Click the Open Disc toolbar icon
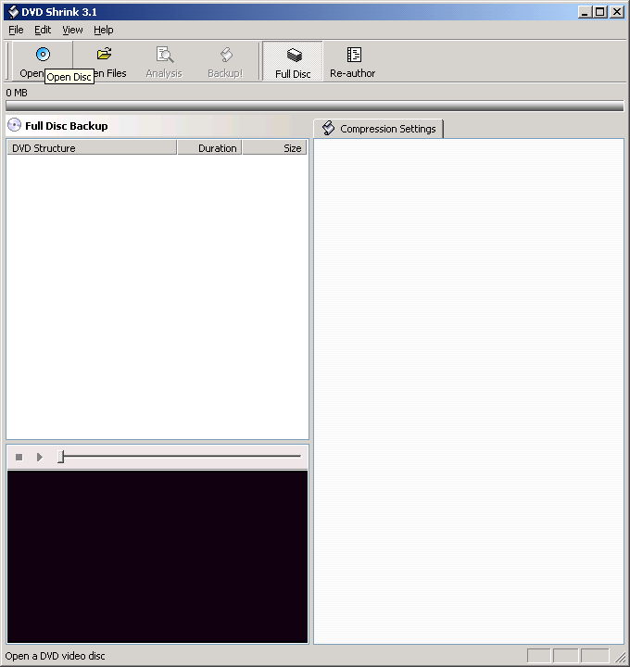The width and height of the screenshot is (630, 667). pos(43,55)
